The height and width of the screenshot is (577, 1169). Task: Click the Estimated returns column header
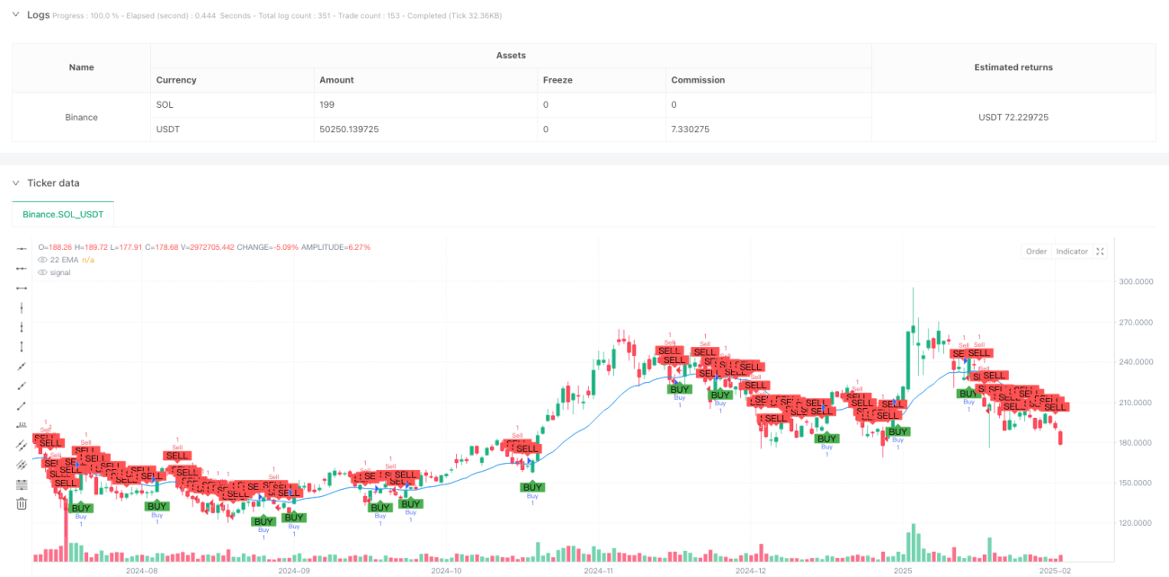pyautogui.click(x=1014, y=67)
